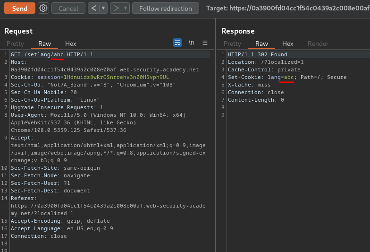Click the Response panel heading
Viewport: 370px width, 252px height.
coord(238,31)
